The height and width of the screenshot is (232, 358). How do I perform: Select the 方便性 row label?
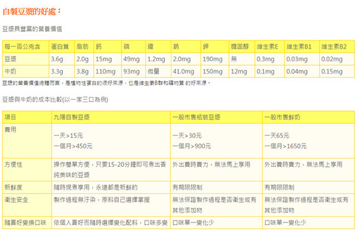[13, 164]
